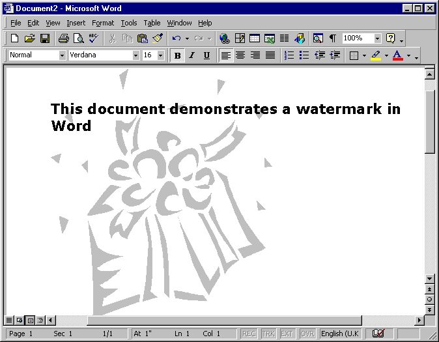Screen dimensions: 439x342
Task: Toggle Bold formatting
Action: pyautogui.click(x=178, y=55)
